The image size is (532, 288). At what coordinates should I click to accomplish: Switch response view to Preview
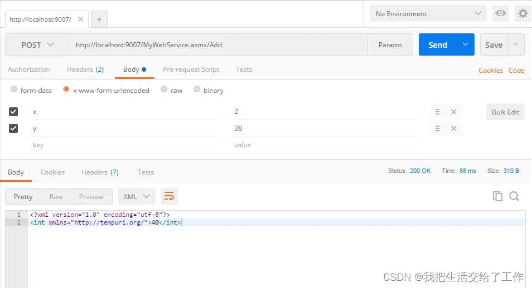[91, 197]
